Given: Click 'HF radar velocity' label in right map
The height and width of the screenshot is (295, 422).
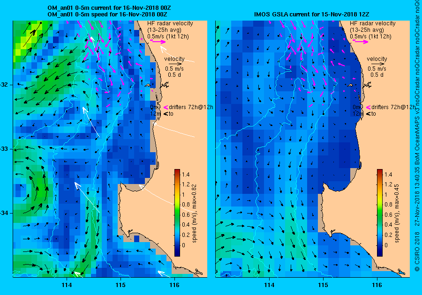Looking at the screenshot, I should click(373, 23).
